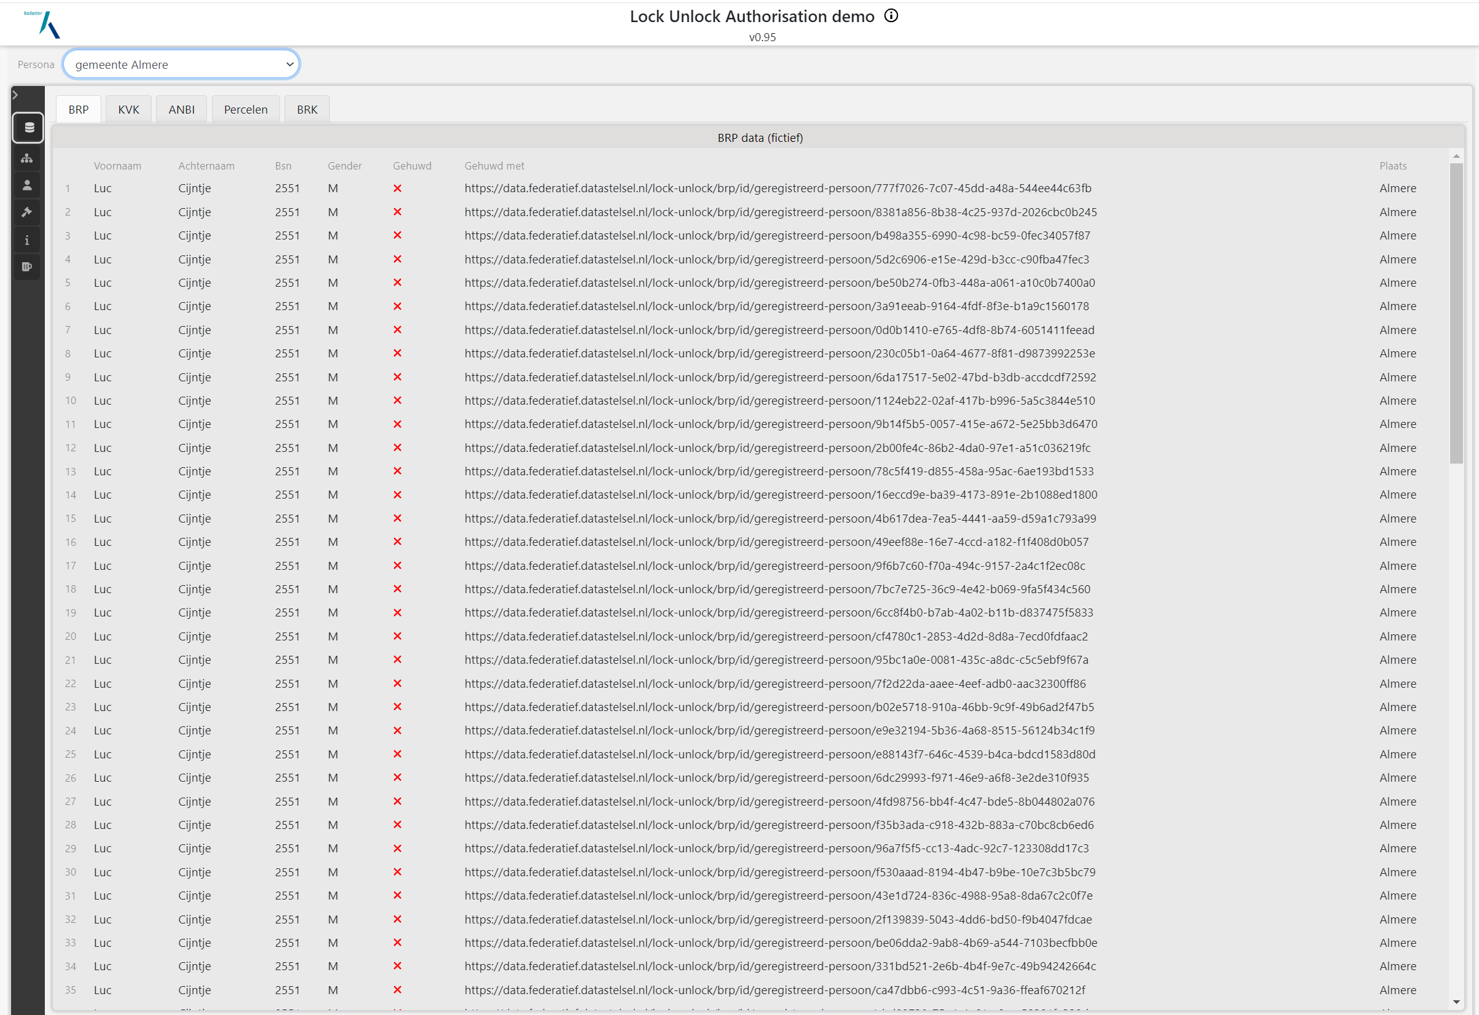This screenshot has height=1015, width=1479.
Task: Click the Plaats column header
Action: click(x=1393, y=165)
